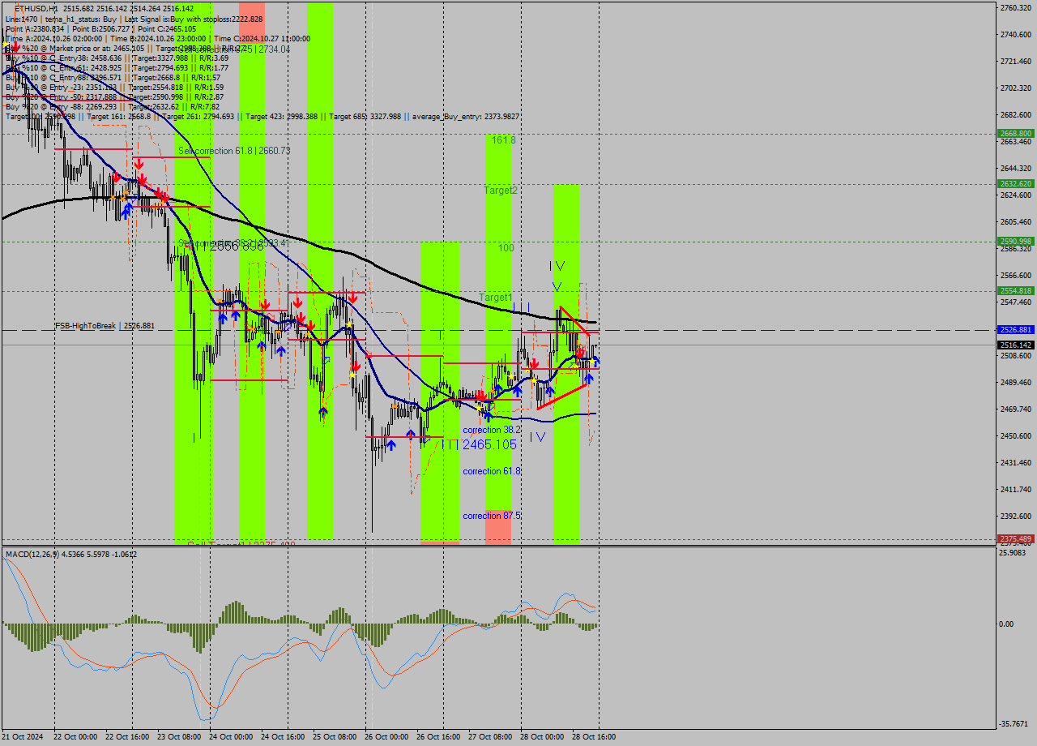1037x746 pixels.
Task: Click the green 2554.818 price level tag
Action: 1015,290
